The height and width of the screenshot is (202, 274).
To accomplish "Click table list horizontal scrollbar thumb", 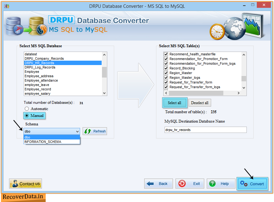I will coord(196,93).
